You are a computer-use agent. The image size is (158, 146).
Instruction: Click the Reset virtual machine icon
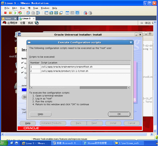point(20,13)
